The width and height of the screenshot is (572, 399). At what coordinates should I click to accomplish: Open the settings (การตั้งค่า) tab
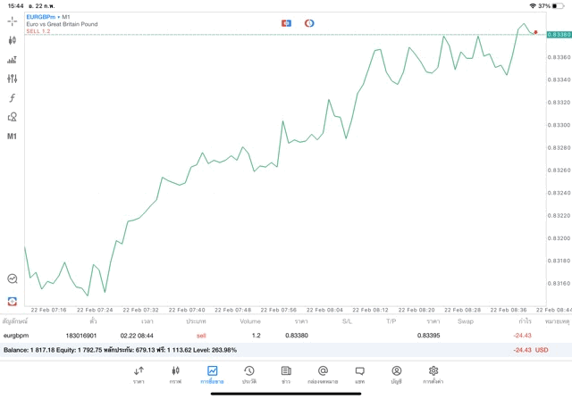point(433,374)
